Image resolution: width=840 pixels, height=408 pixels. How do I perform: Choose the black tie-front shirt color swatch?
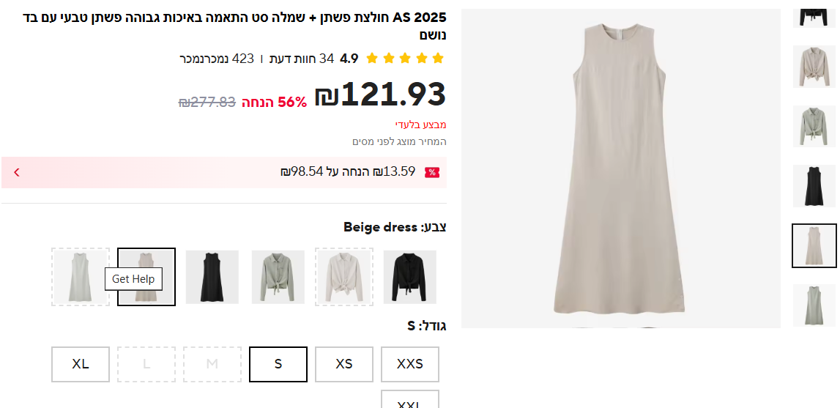410,277
